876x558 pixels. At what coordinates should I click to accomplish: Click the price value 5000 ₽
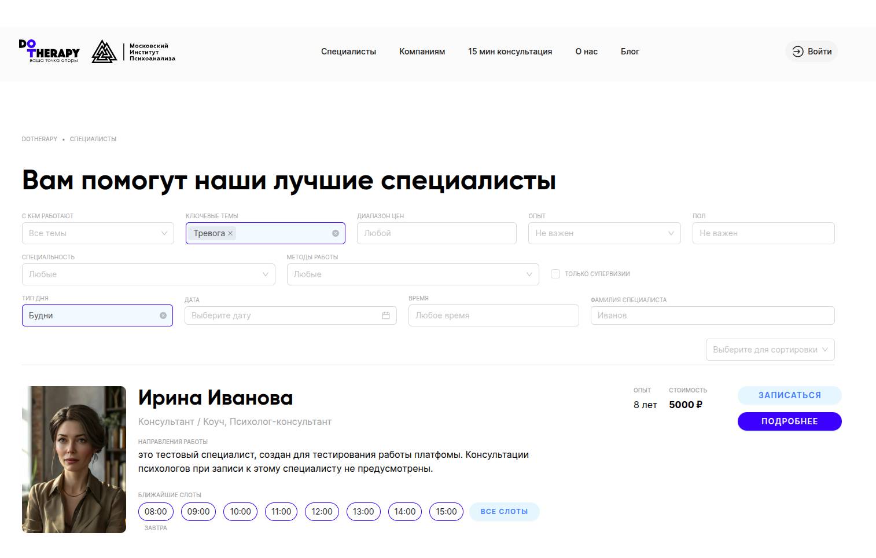point(686,405)
